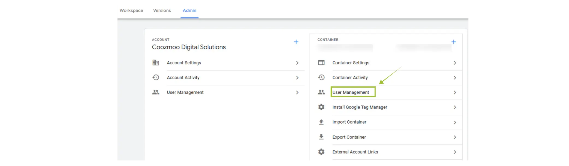569x166 pixels.
Task: Expand Export Container chevron arrow
Action: coord(455,137)
